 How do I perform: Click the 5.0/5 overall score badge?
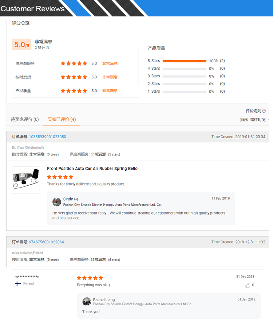pyautogui.click(x=22, y=45)
